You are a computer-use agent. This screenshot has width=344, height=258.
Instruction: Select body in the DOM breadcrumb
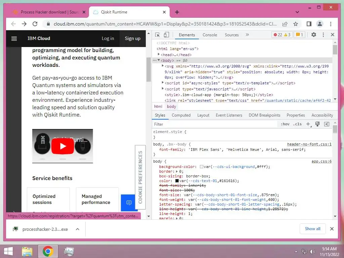[171, 106]
